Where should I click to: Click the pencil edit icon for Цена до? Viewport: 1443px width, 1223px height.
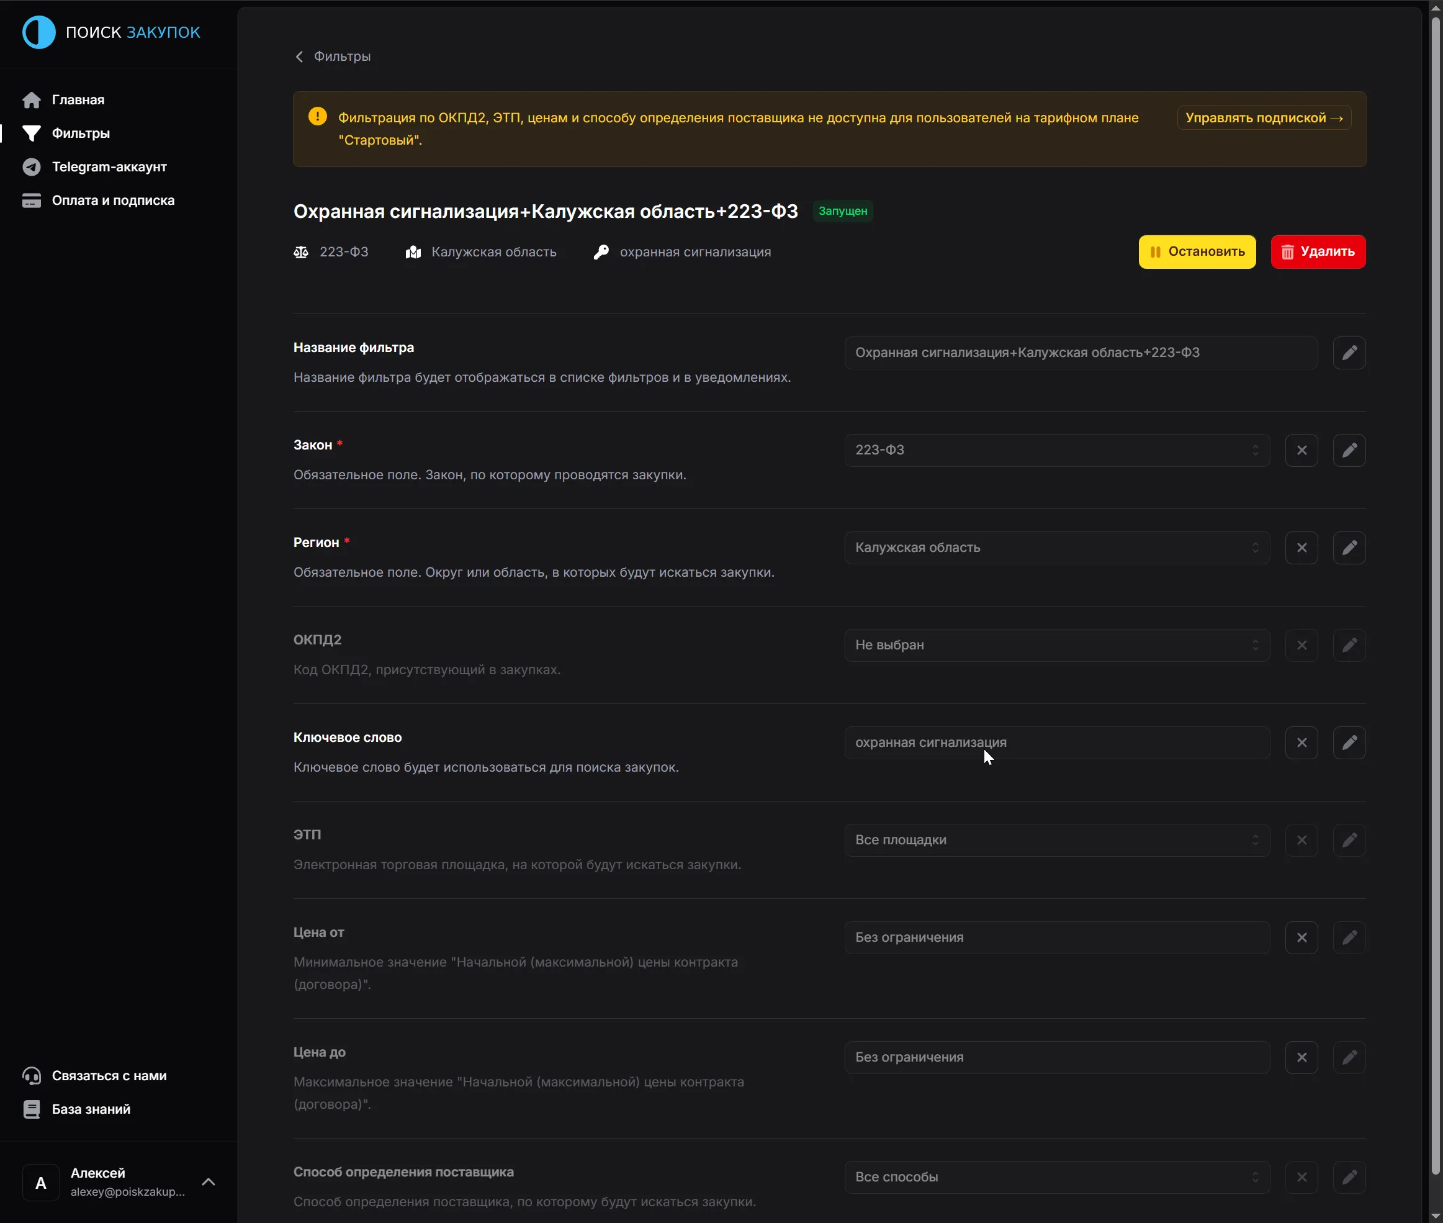click(x=1349, y=1057)
